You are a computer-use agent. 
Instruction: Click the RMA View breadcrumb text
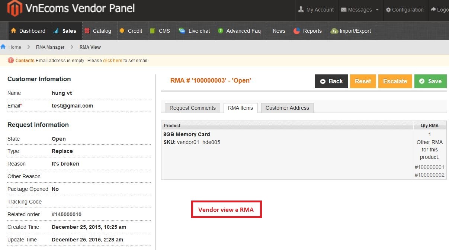tap(90, 47)
